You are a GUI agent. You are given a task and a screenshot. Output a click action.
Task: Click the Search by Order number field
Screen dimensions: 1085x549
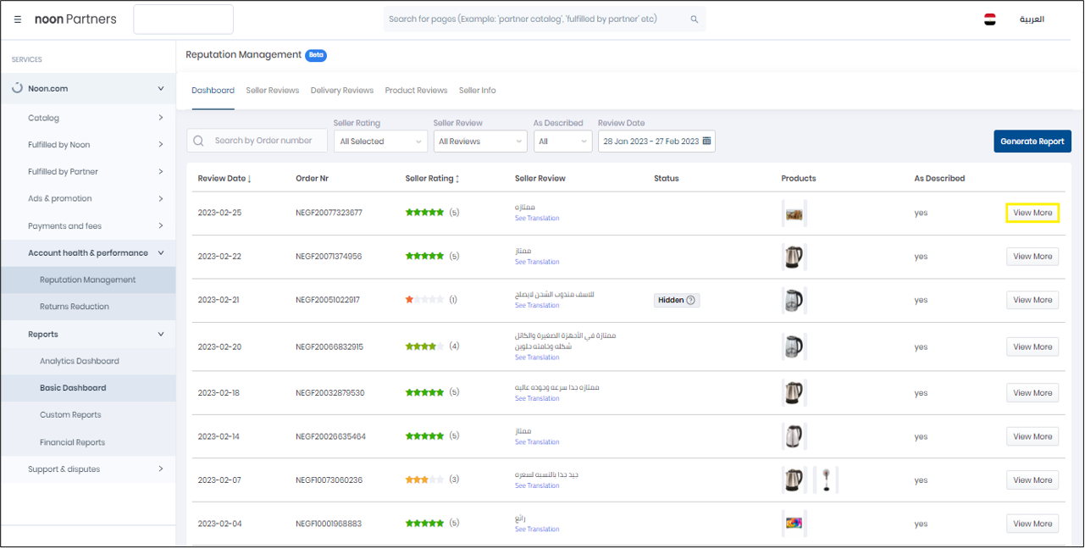click(x=263, y=141)
